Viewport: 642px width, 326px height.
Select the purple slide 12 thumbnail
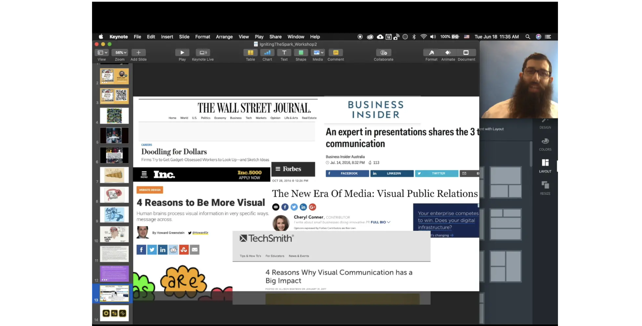tap(114, 273)
